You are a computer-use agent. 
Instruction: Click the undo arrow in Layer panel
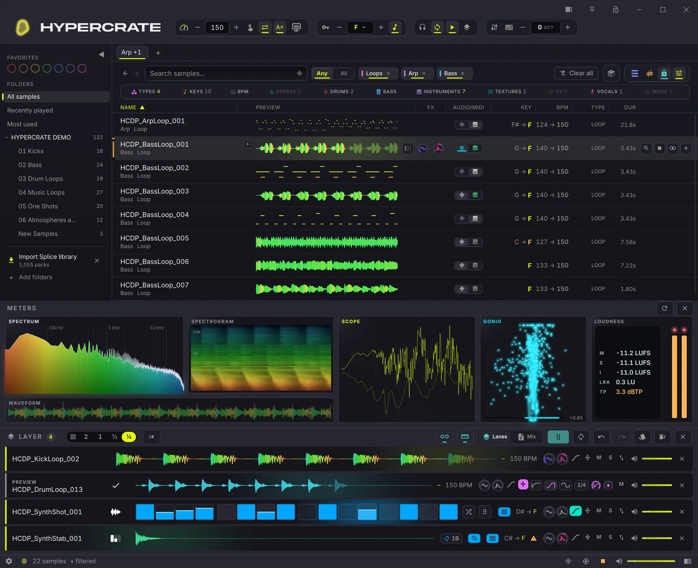click(601, 437)
